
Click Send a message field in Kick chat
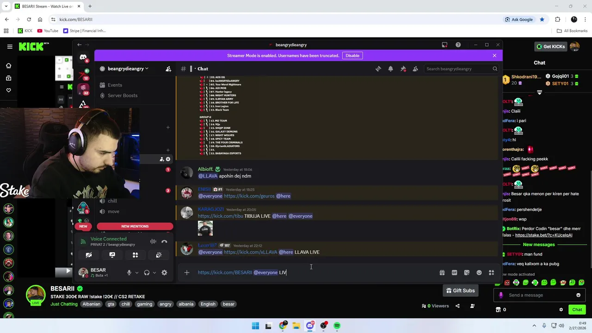(x=539, y=295)
